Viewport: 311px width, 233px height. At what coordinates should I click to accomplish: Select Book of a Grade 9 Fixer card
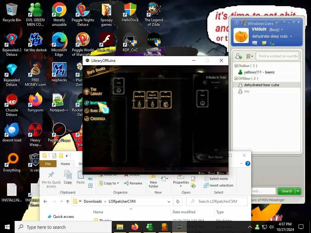[x=152, y=100]
